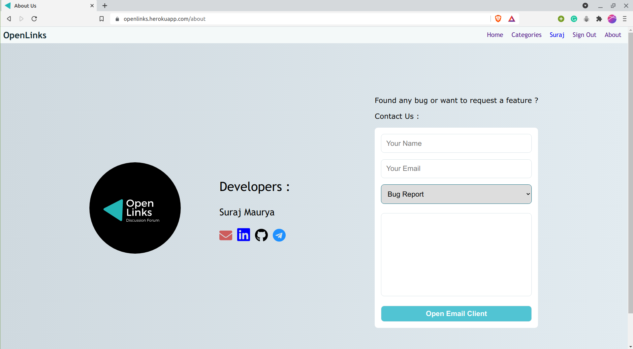This screenshot has height=349, width=633.
Task: Click Sign Out in the navbar
Action: [x=584, y=35]
